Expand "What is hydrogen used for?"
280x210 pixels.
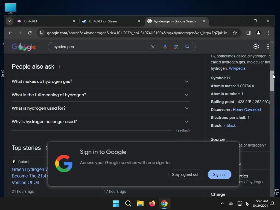101,108
